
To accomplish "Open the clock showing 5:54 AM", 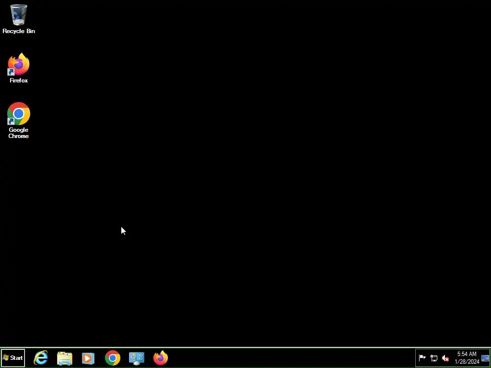I will pyautogui.click(x=467, y=358).
